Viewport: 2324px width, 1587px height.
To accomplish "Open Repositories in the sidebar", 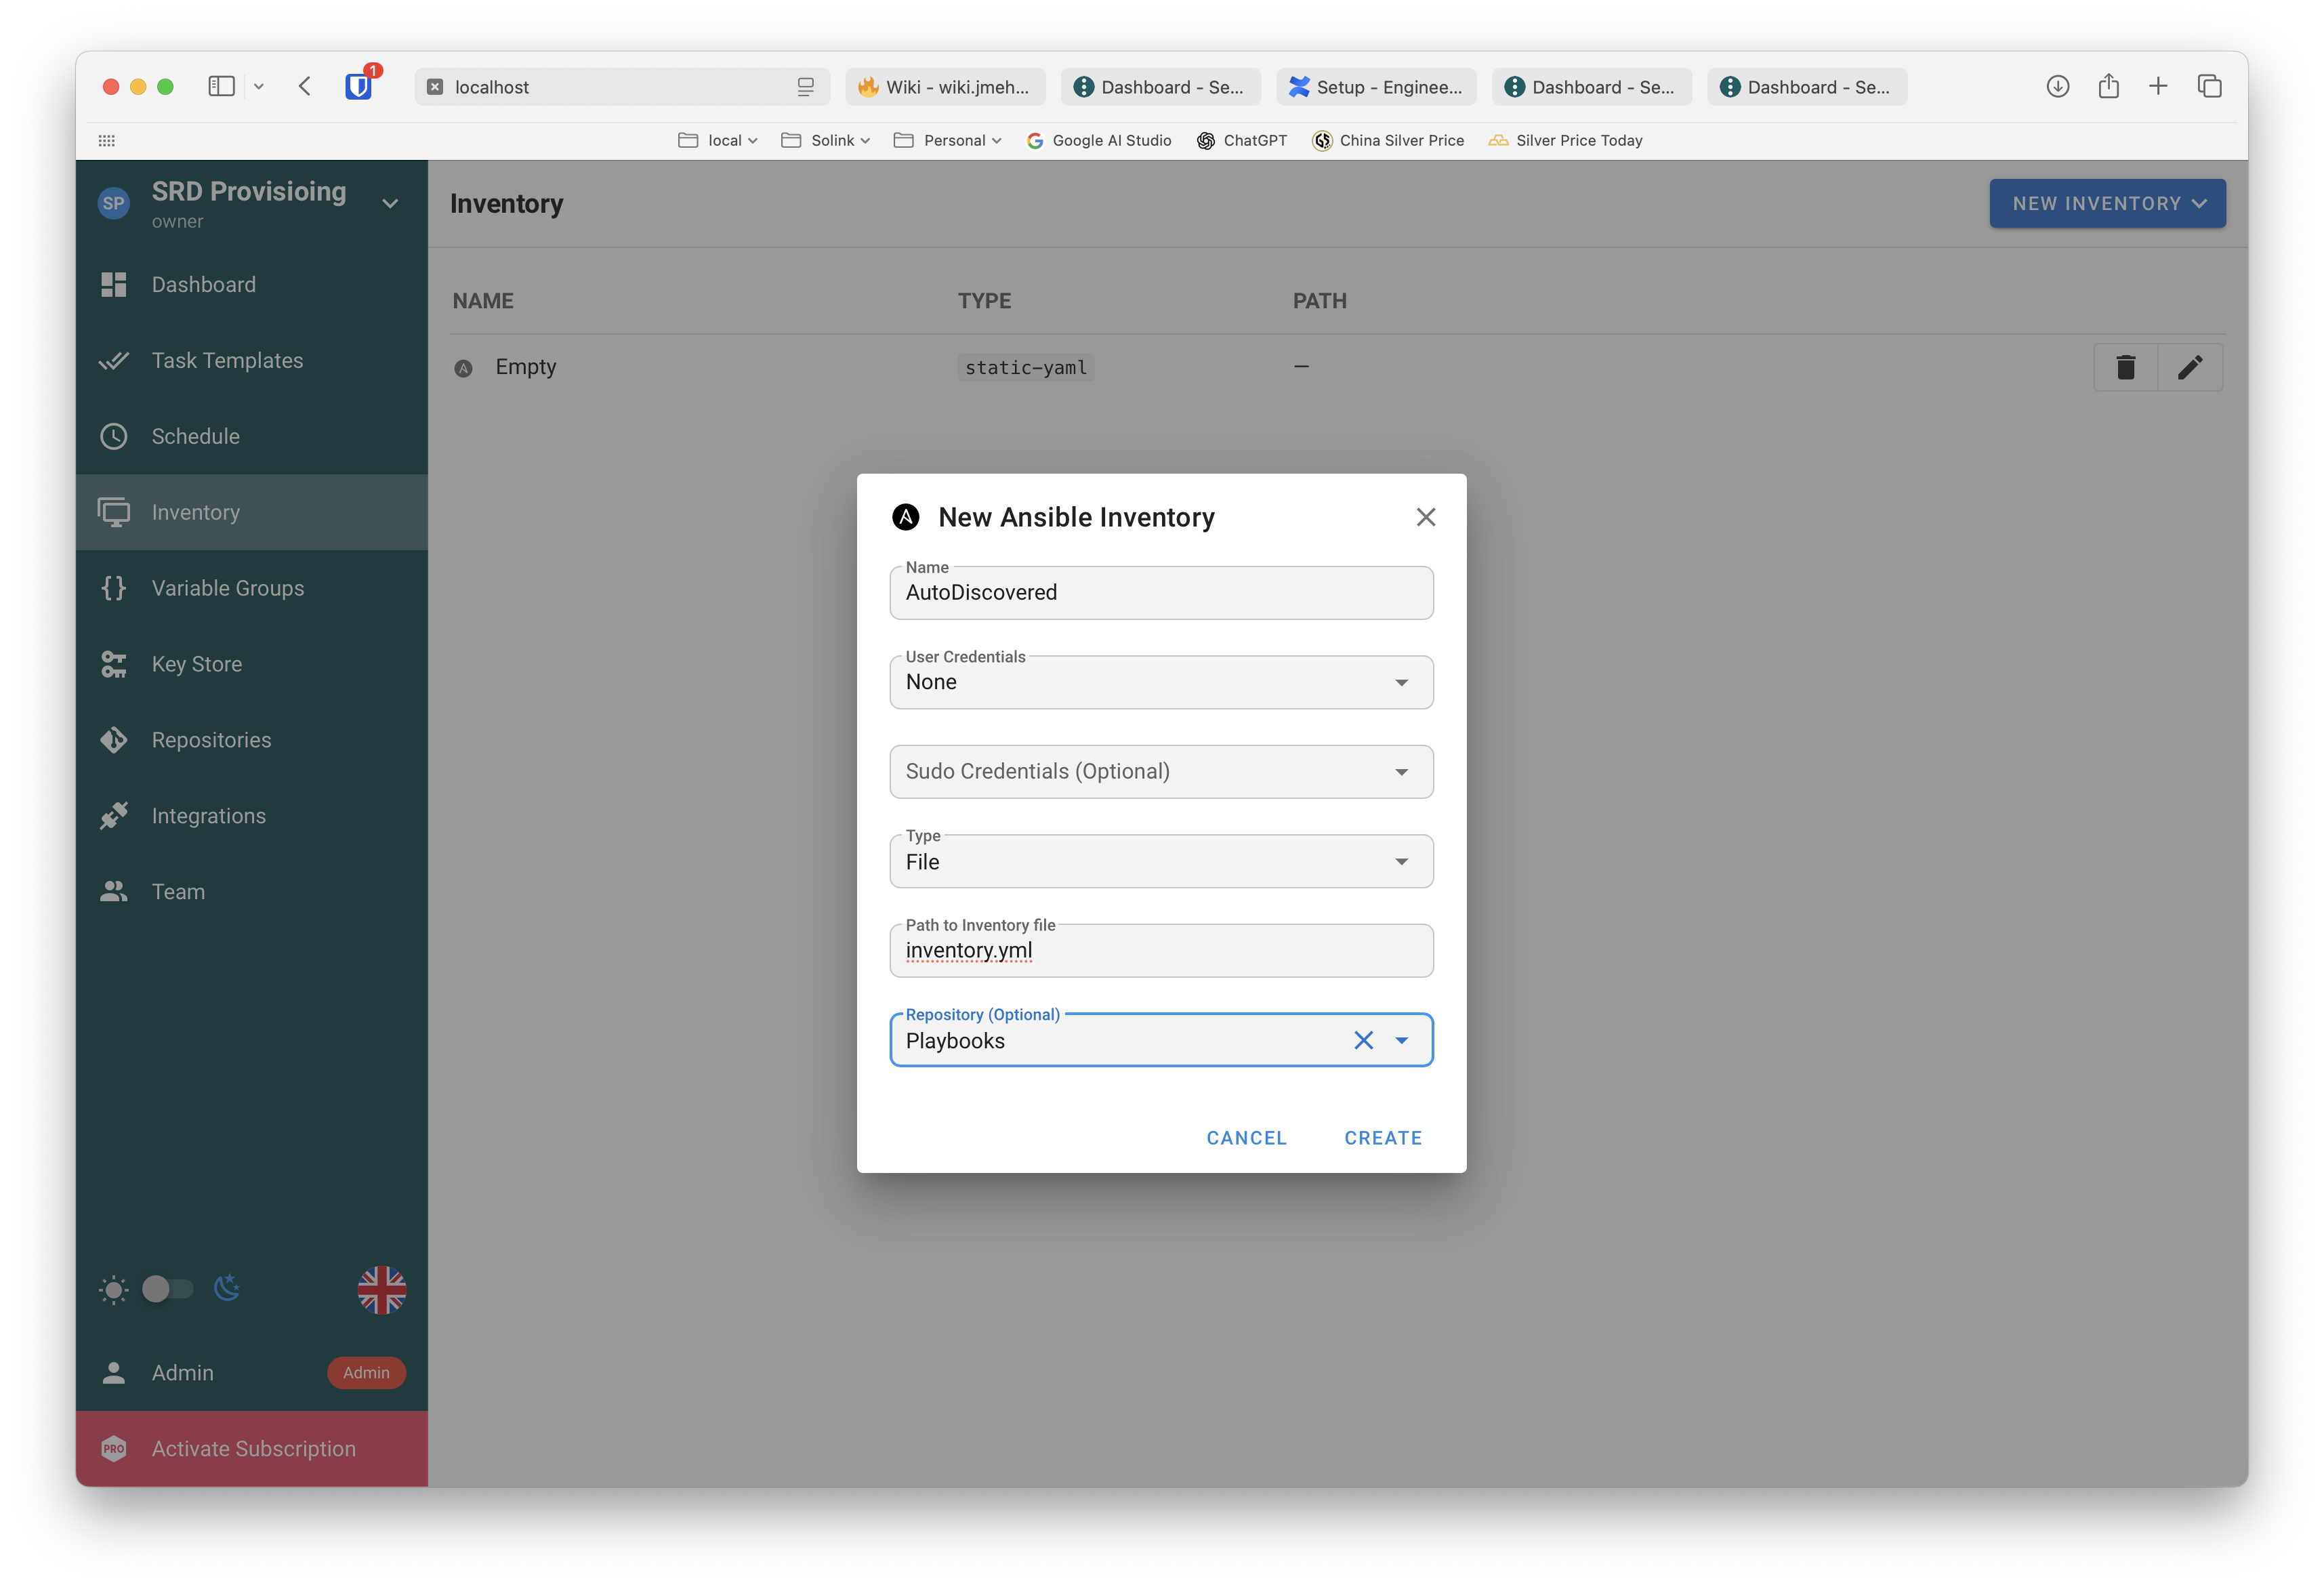I will 211,740.
